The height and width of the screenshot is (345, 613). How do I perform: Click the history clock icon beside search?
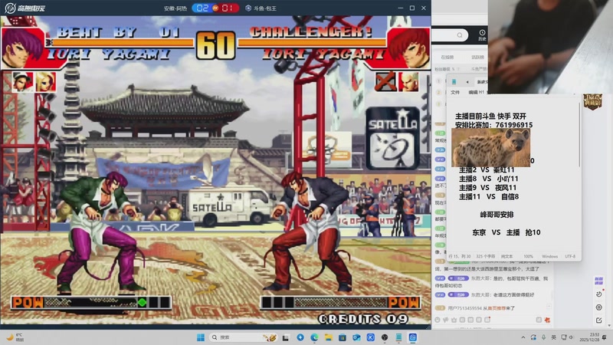481,34
